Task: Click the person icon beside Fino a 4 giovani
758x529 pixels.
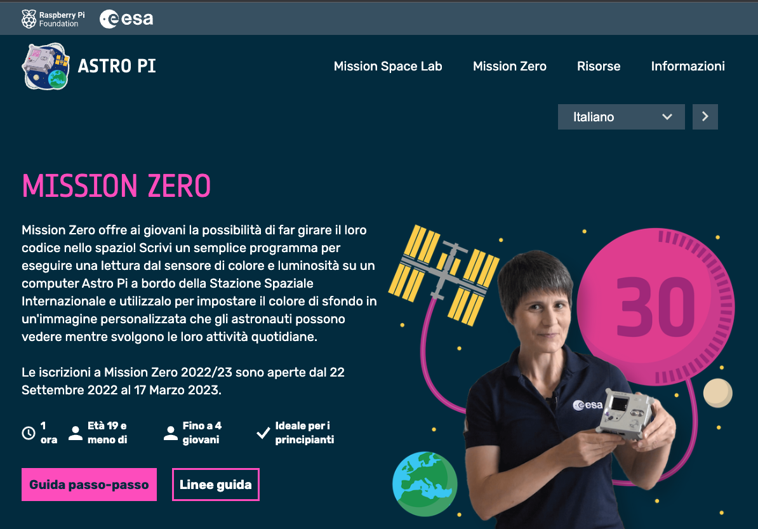Action: (x=171, y=432)
